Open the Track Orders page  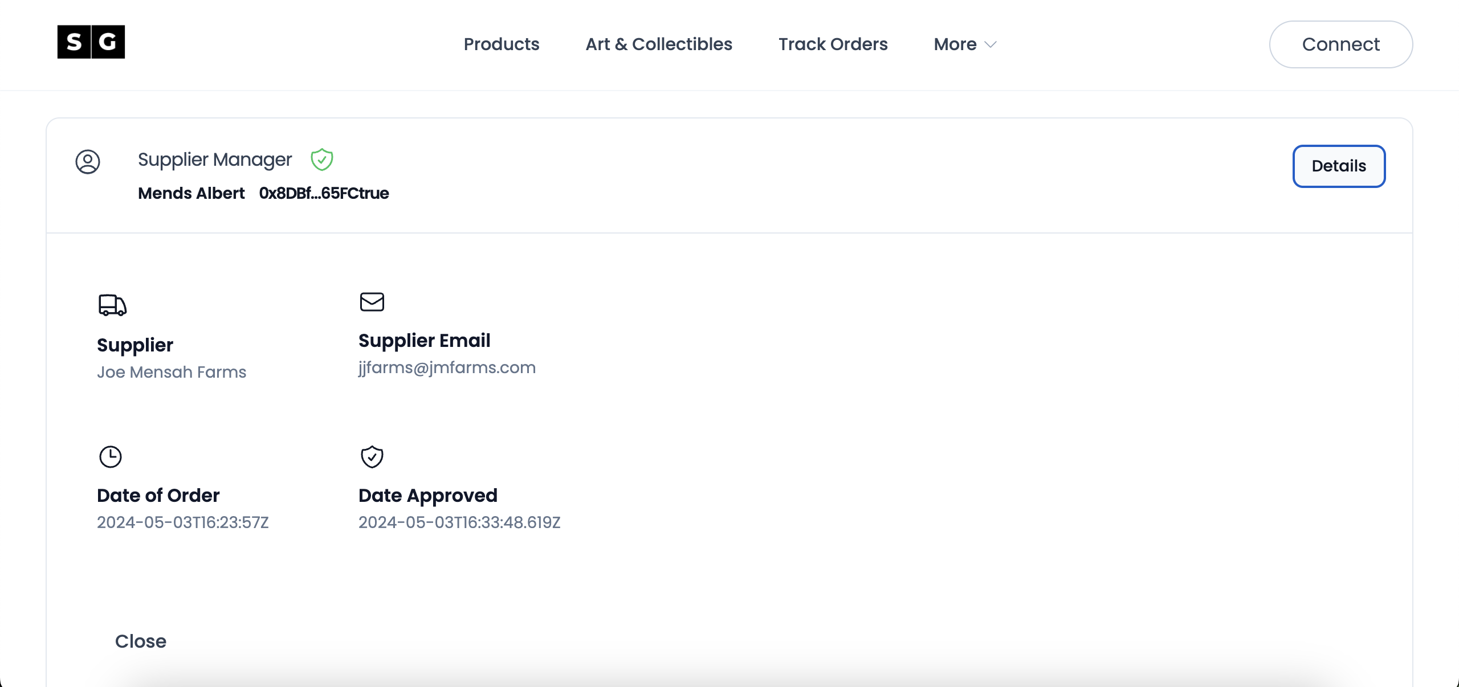833,44
